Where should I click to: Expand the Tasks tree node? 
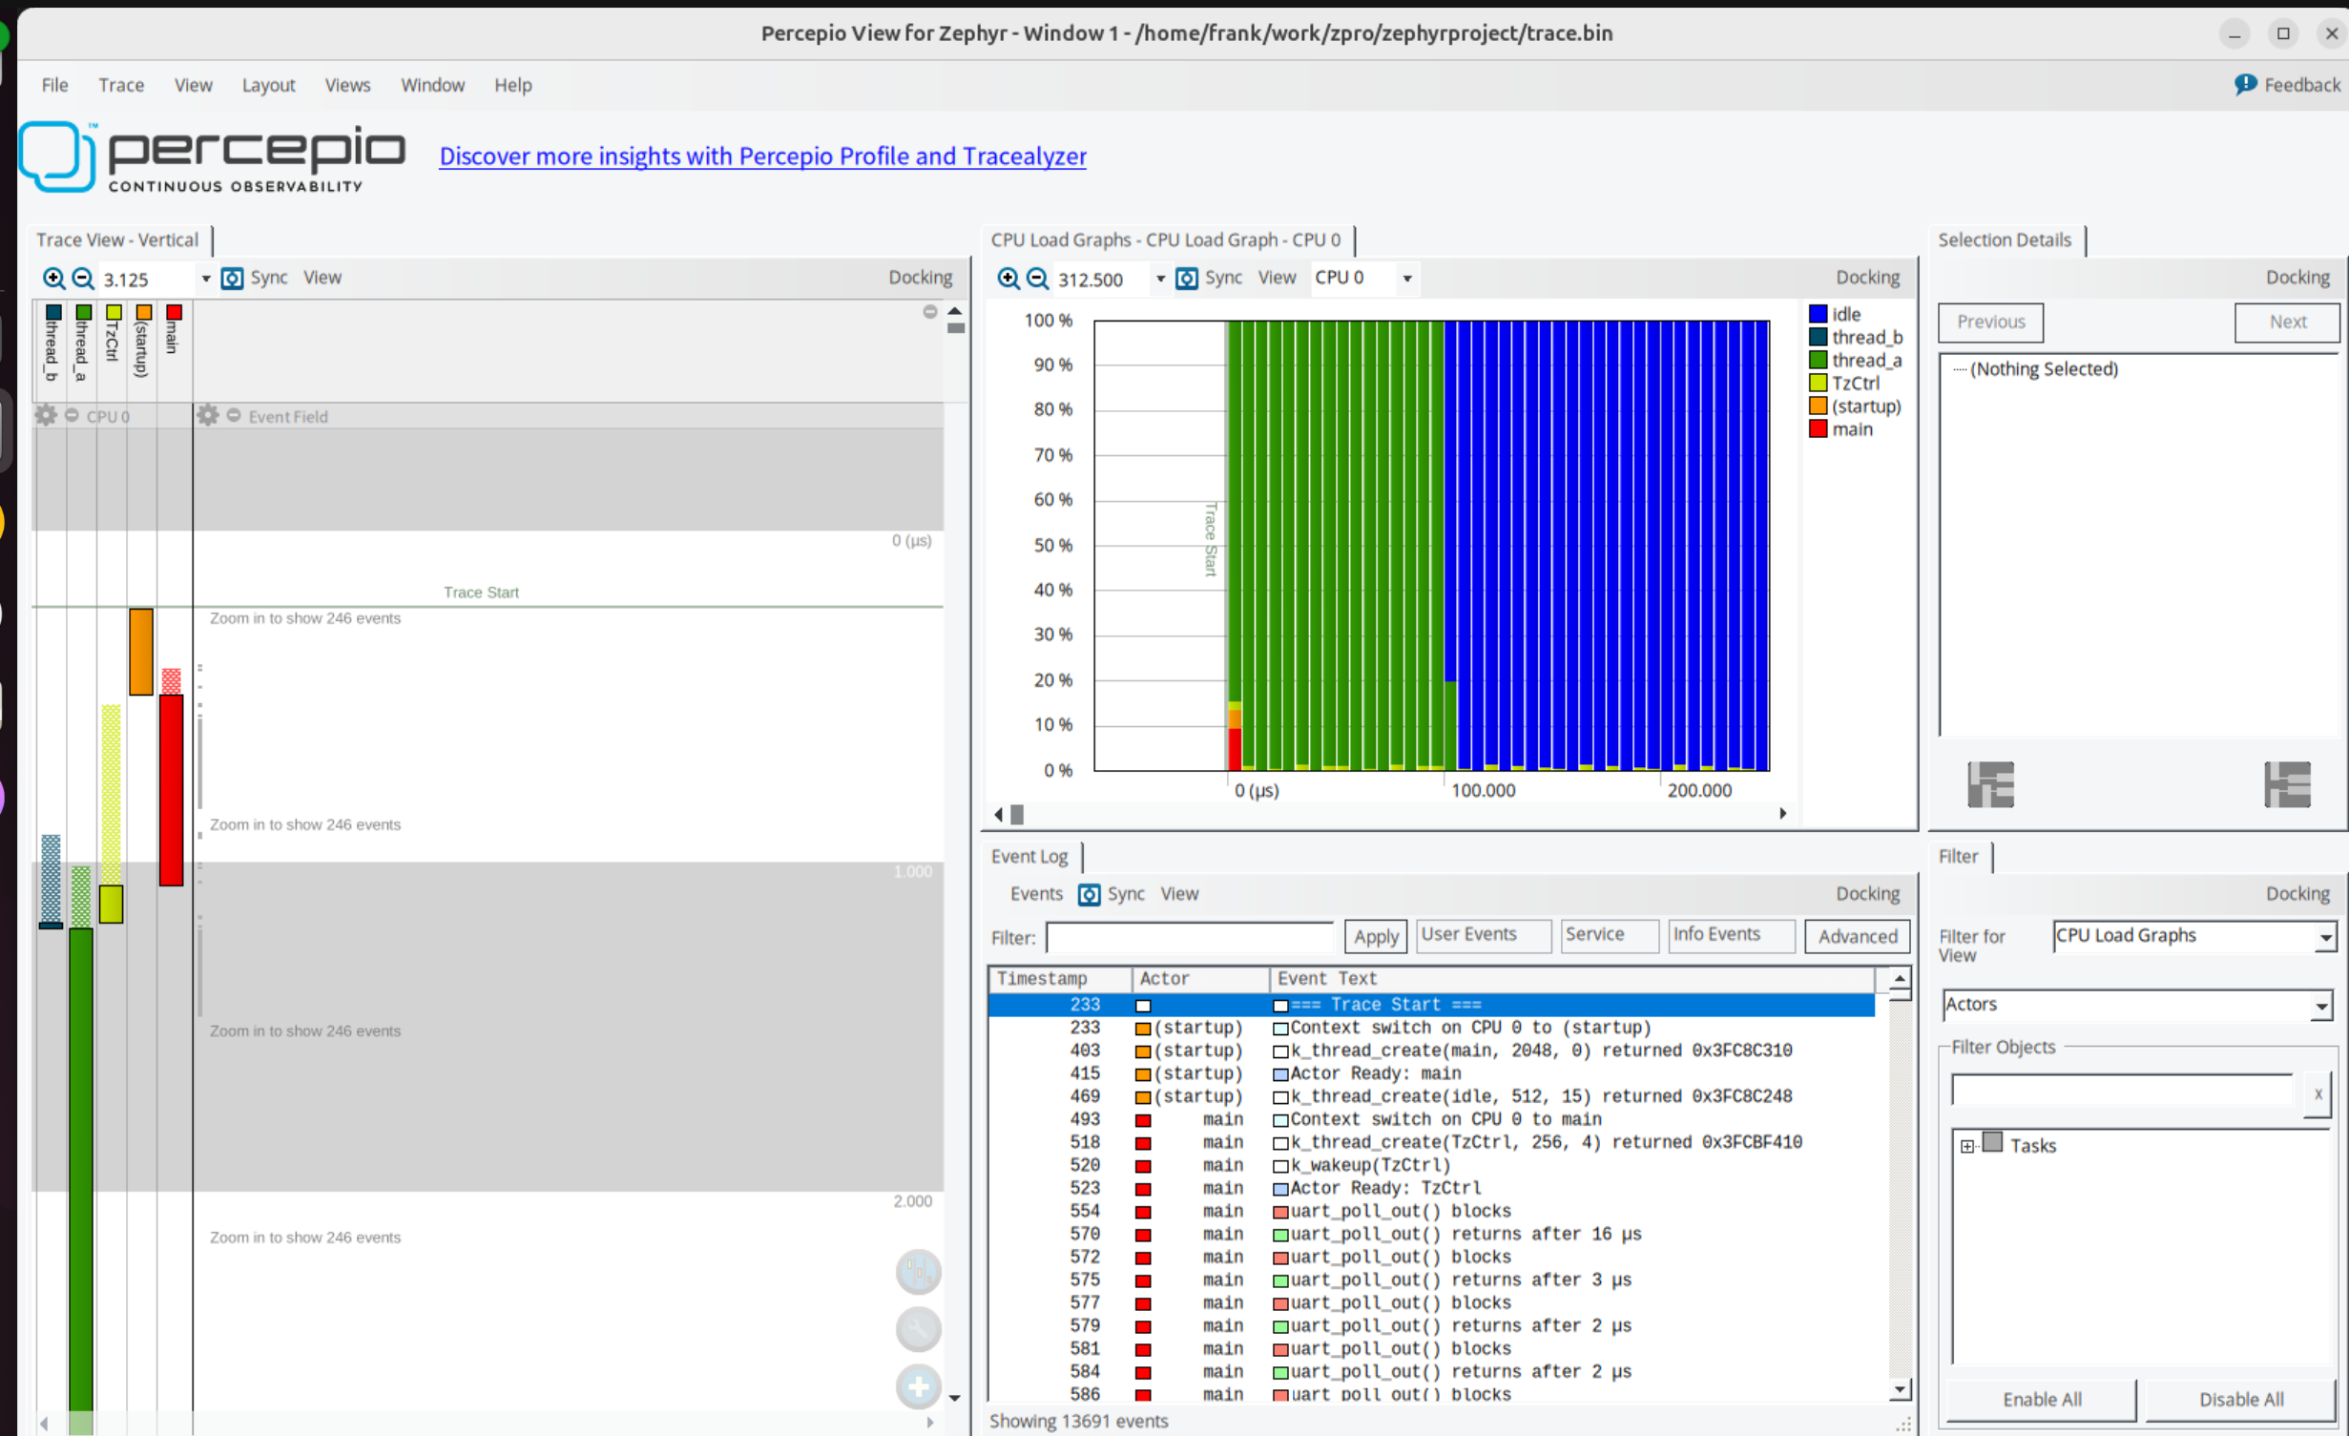click(x=1966, y=1146)
